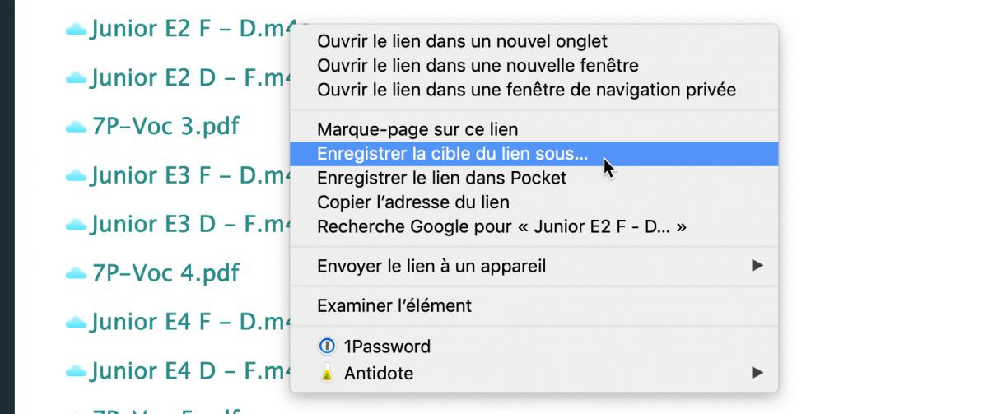The width and height of the screenshot is (988, 414).
Task: Select 'Ouvrir le lien dans une fenêtre de navigation privée'
Action: [526, 89]
